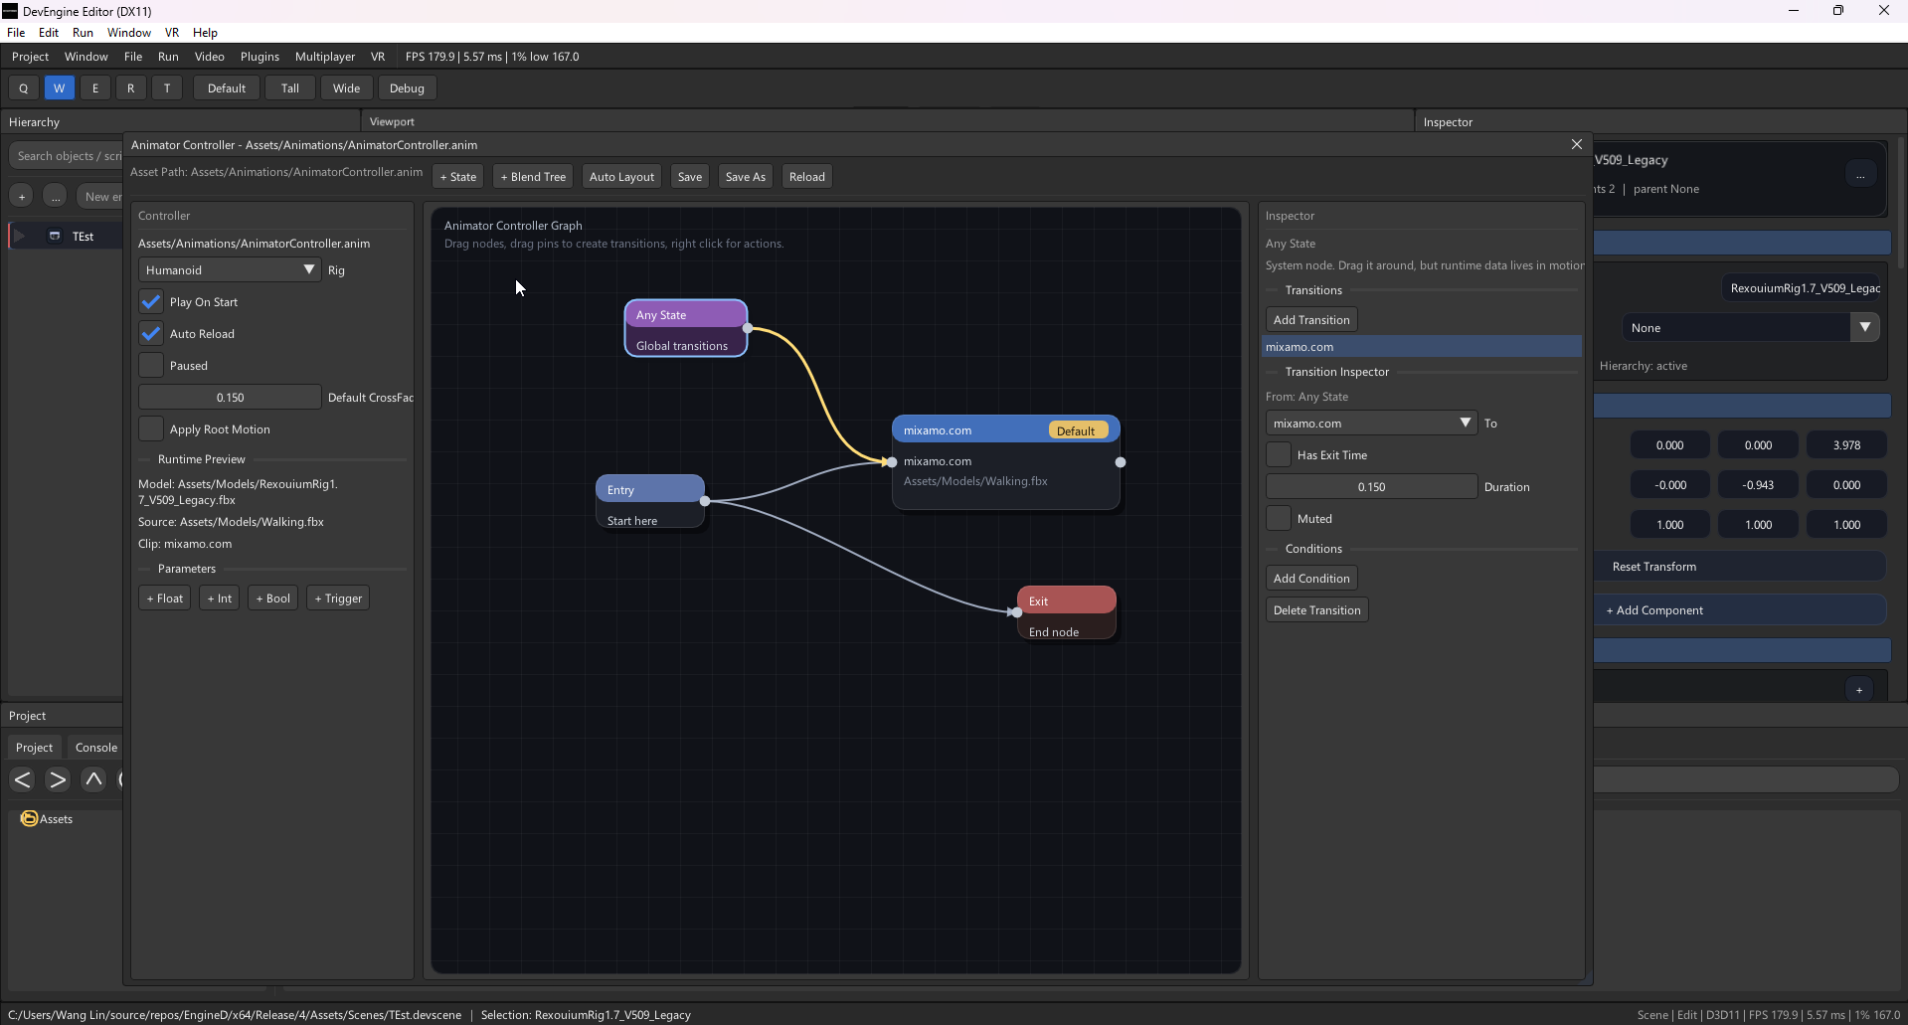Open the transition To state dropdown
The image size is (1908, 1025).
pos(1371,424)
